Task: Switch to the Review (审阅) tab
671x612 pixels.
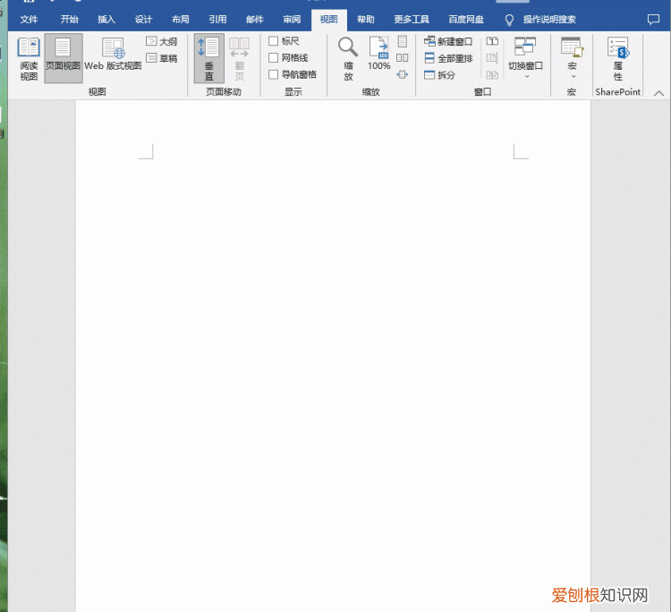Action: (292, 20)
